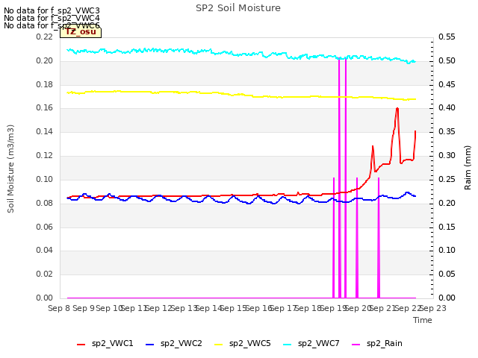This screenshot has height=358, width=478.
Task: Click the red VWC1 peak near 0.16
Action: coord(397,109)
